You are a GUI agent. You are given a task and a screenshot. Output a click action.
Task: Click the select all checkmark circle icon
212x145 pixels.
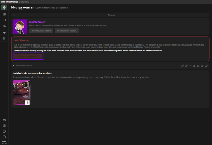[182, 66]
